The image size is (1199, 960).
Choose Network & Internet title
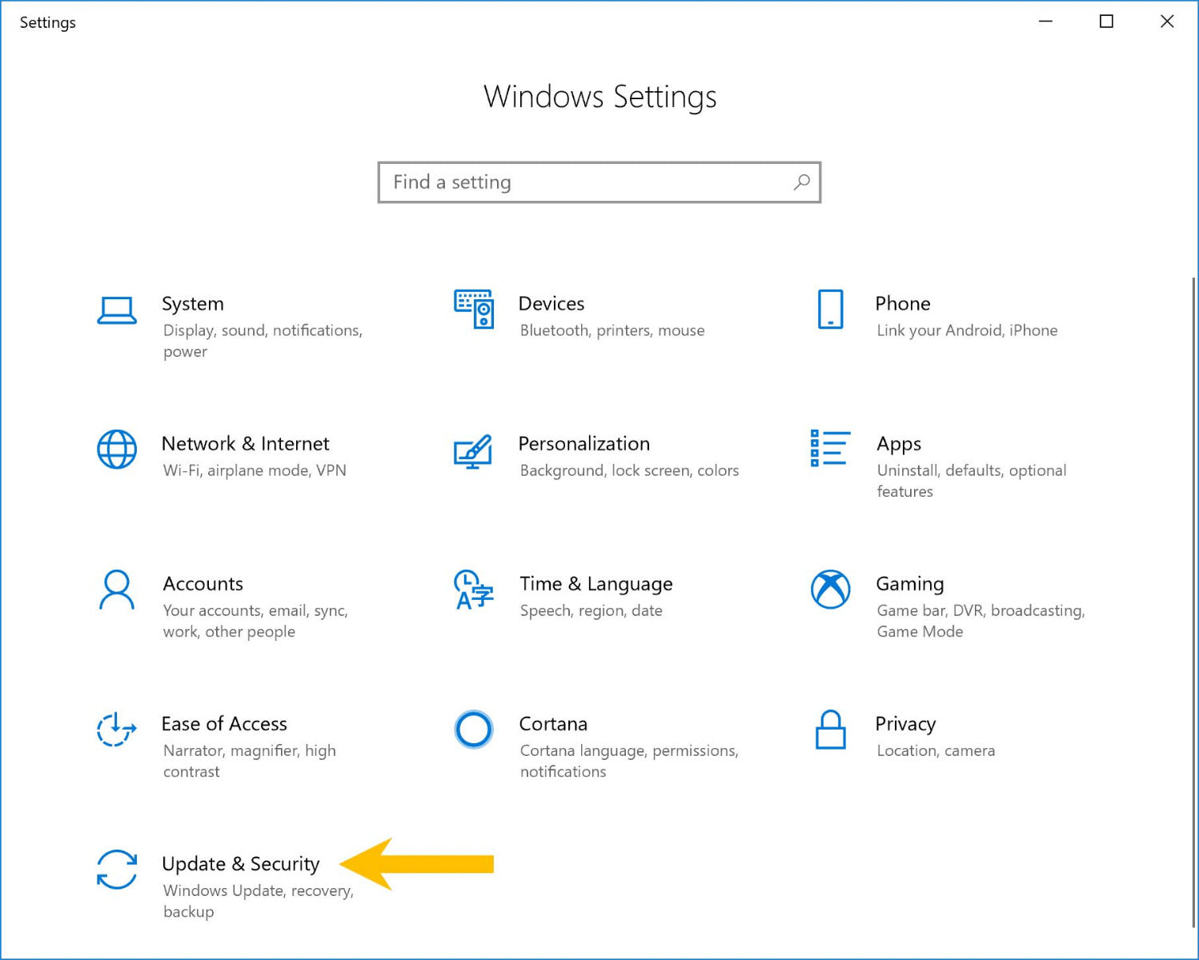pos(246,444)
